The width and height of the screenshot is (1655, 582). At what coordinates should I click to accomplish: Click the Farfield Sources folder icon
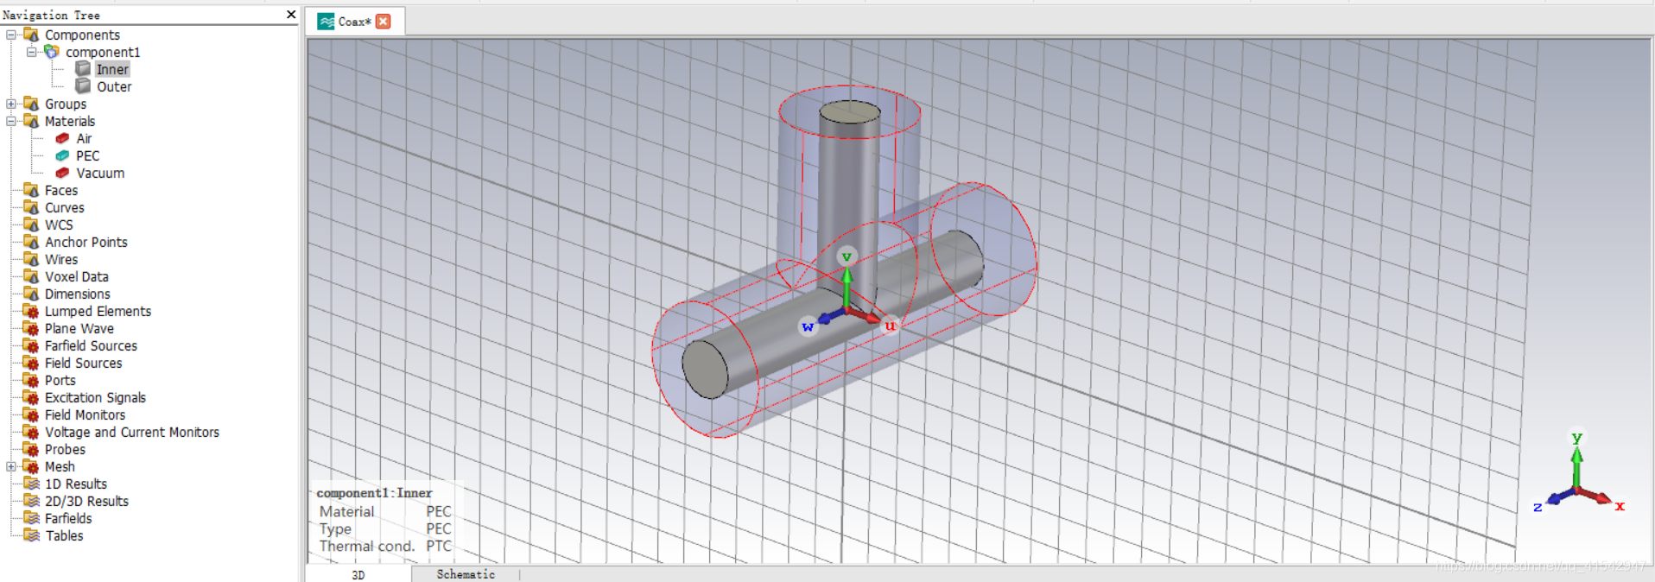tap(31, 345)
